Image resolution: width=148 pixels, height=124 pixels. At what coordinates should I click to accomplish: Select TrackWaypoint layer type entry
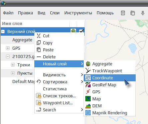110,71
